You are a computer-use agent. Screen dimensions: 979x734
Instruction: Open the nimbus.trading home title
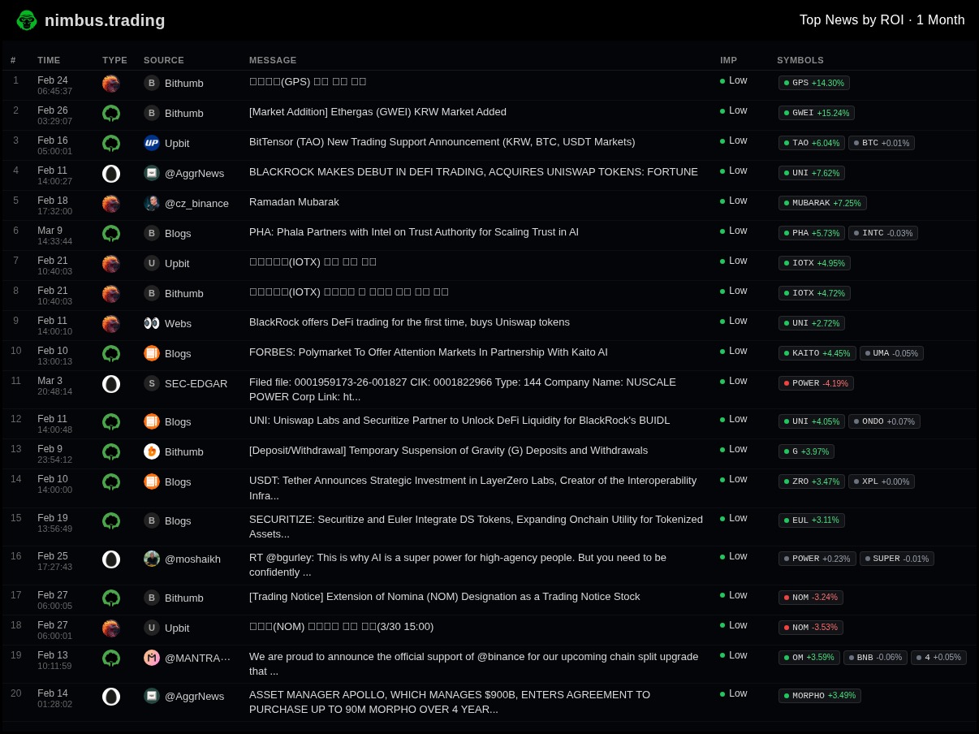point(105,20)
